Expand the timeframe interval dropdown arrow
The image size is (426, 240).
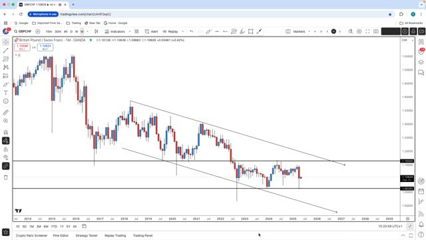[87, 31]
